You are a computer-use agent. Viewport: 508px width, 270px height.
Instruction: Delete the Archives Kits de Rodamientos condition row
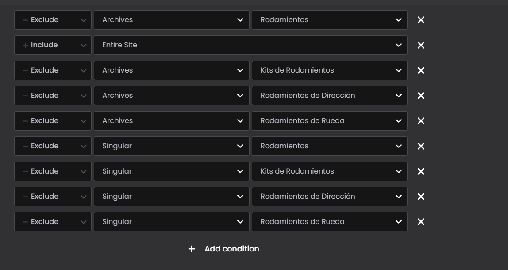(x=421, y=70)
